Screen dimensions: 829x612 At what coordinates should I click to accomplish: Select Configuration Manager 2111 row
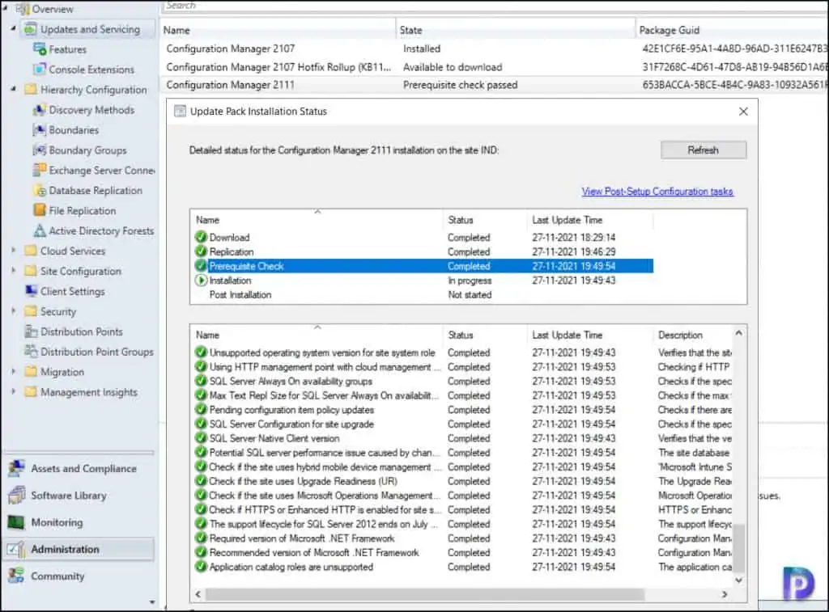coord(494,85)
